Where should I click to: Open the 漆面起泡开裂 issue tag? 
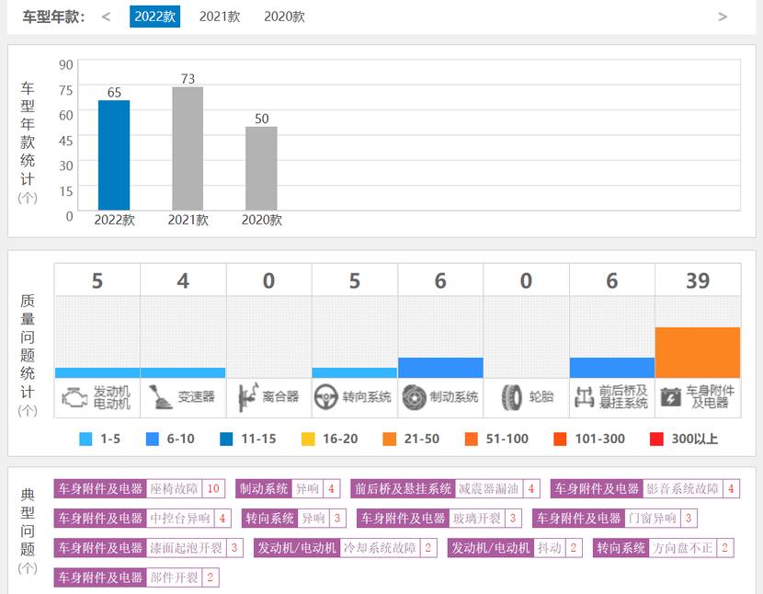coord(148,548)
